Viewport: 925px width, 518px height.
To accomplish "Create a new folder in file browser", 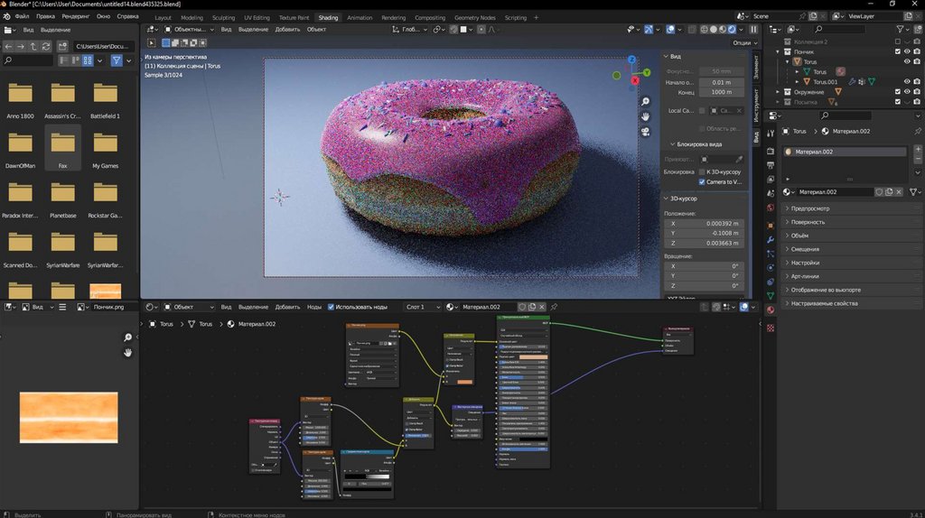I will pos(63,46).
